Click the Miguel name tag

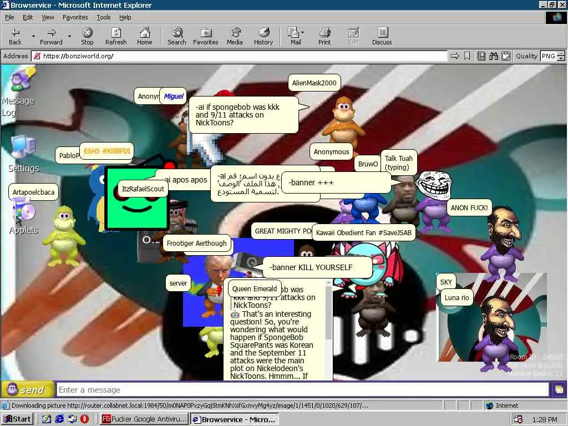point(174,96)
